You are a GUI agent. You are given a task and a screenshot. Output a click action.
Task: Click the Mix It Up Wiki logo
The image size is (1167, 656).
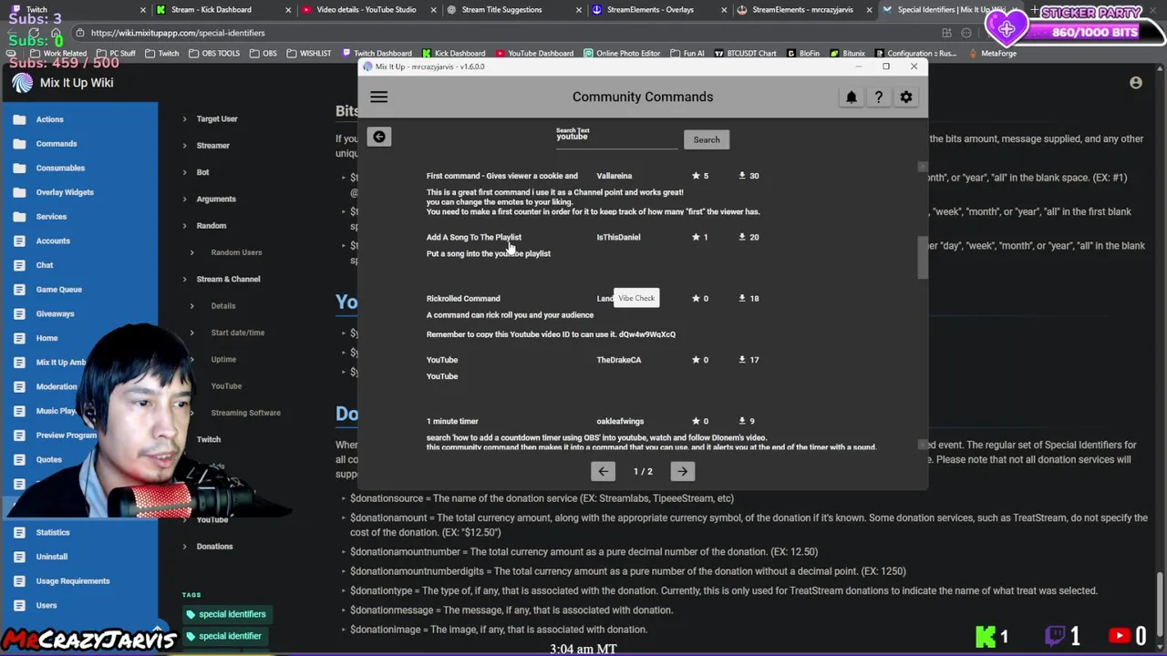tap(23, 83)
